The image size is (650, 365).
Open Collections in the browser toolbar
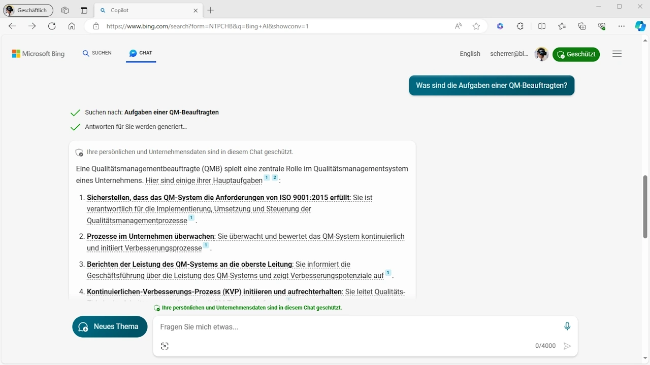coord(582,26)
